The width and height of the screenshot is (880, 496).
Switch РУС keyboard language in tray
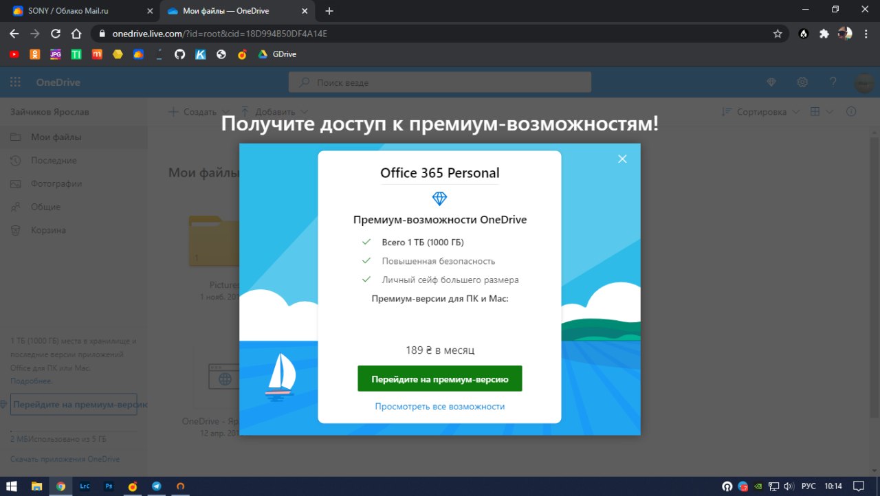click(808, 486)
